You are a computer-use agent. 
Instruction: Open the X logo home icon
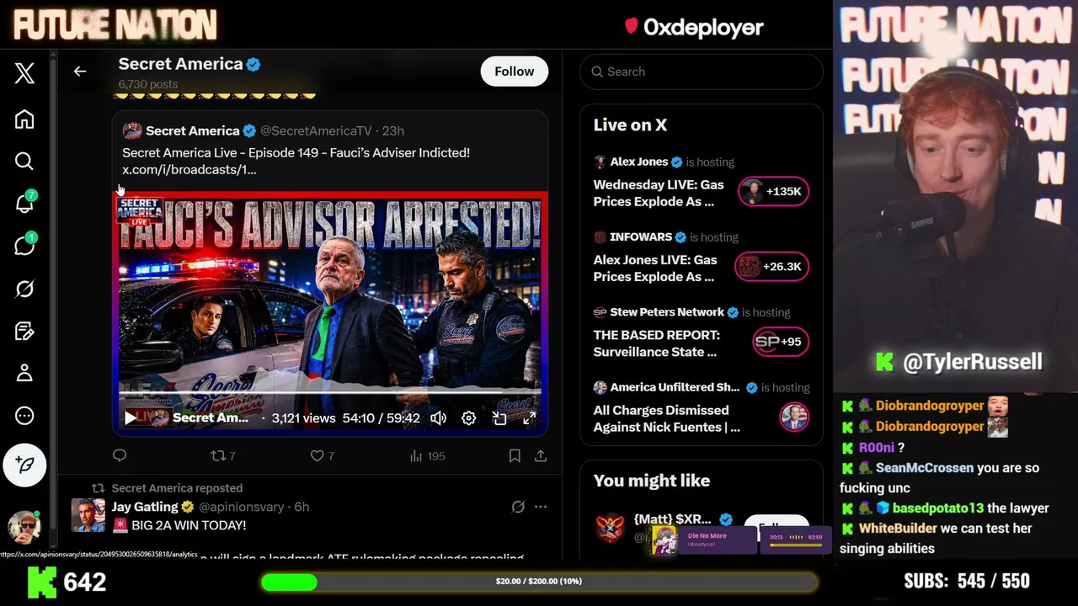coord(24,73)
